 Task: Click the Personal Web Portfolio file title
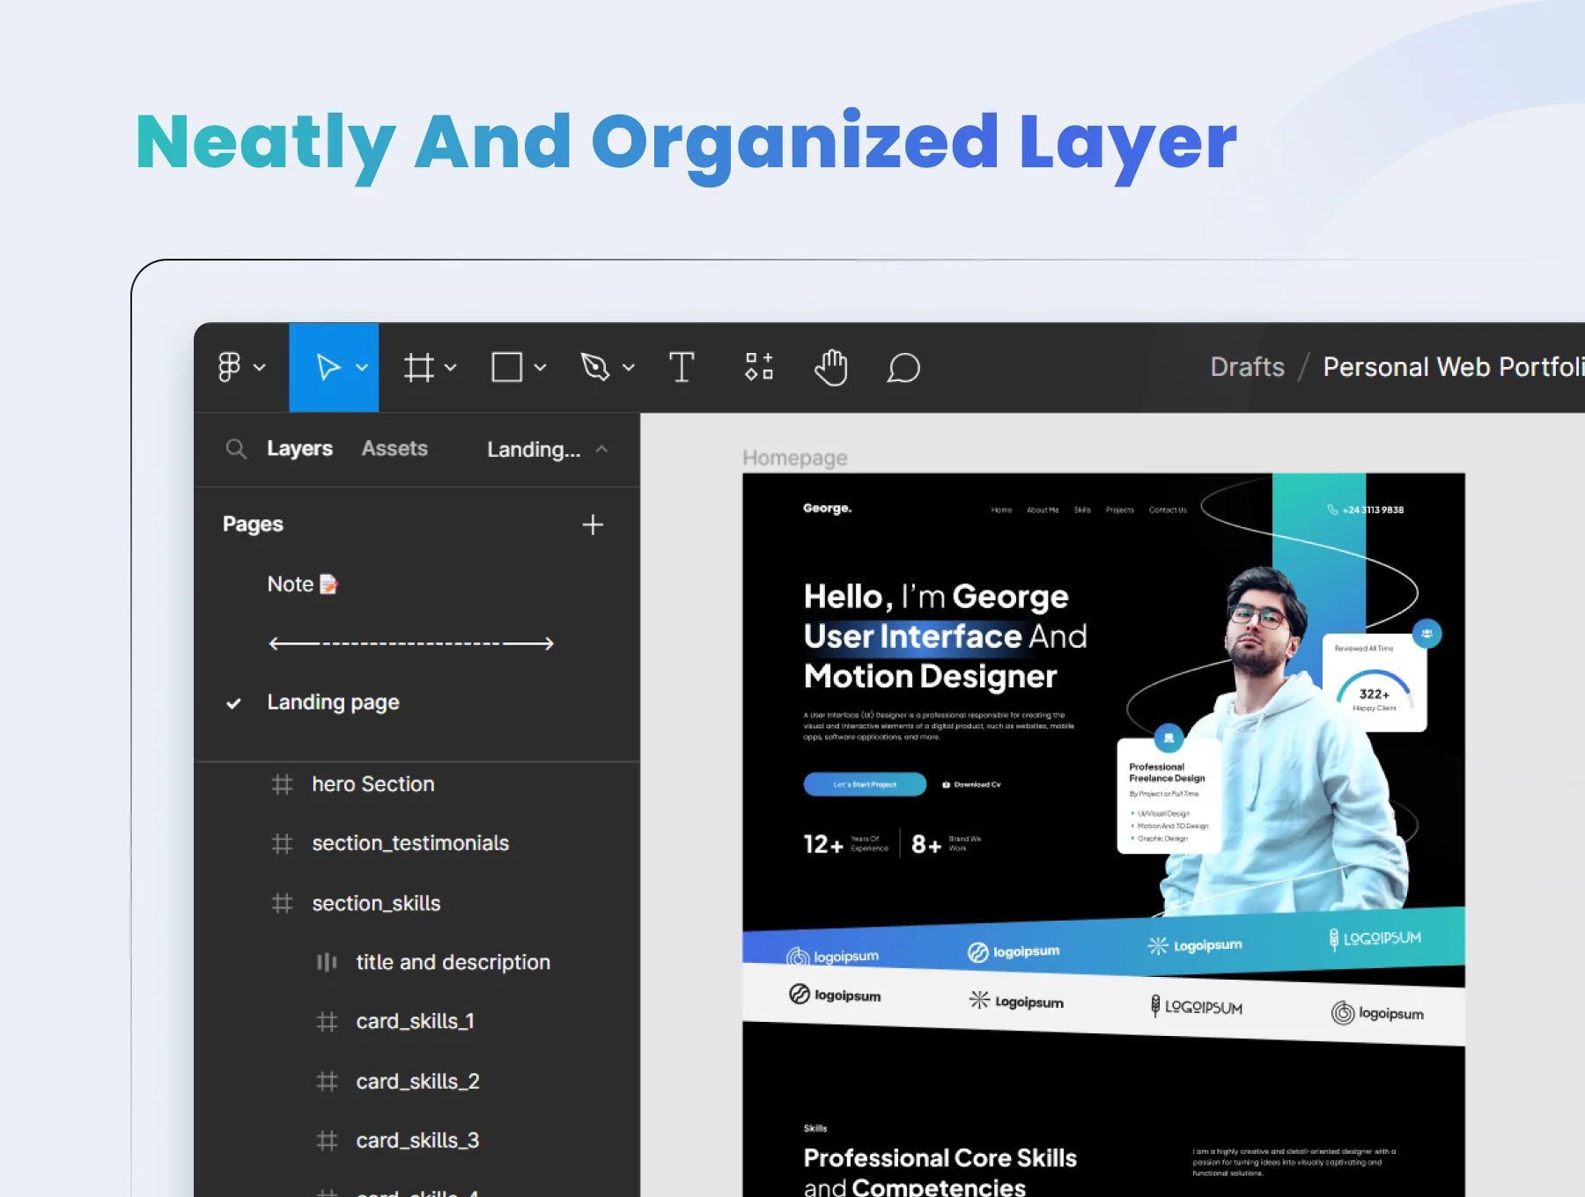1454,367
